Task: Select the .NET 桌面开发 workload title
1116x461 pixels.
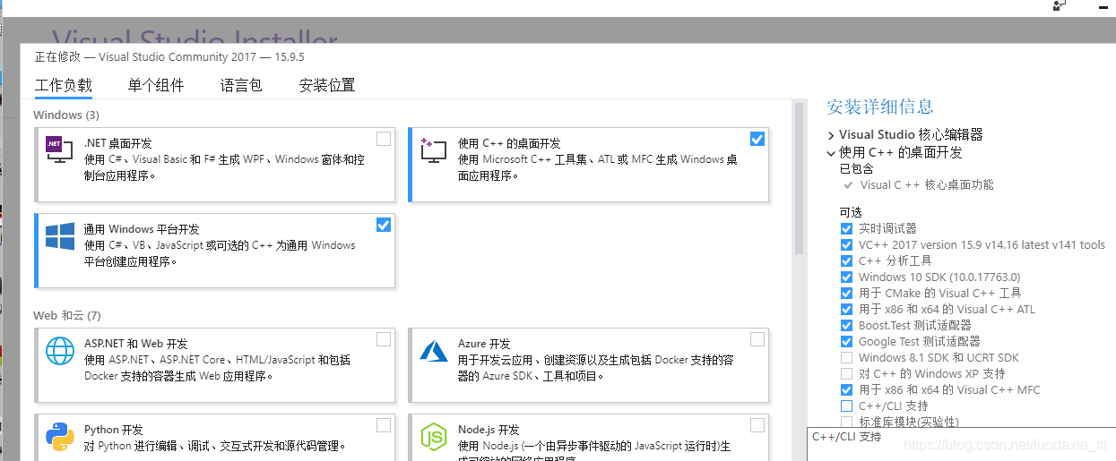Action: click(117, 143)
